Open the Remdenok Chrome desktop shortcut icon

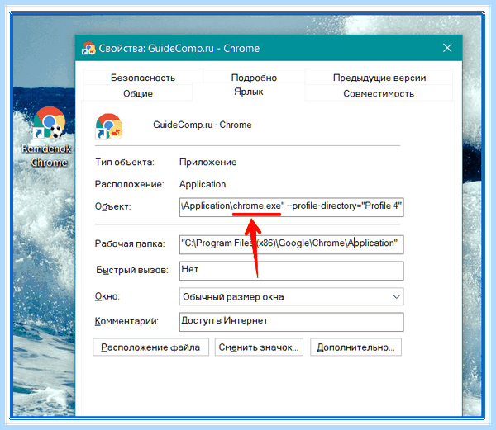tap(49, 123)
